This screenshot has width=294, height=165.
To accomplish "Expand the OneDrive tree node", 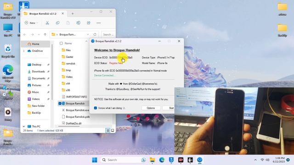I will [x=24, y=51].
